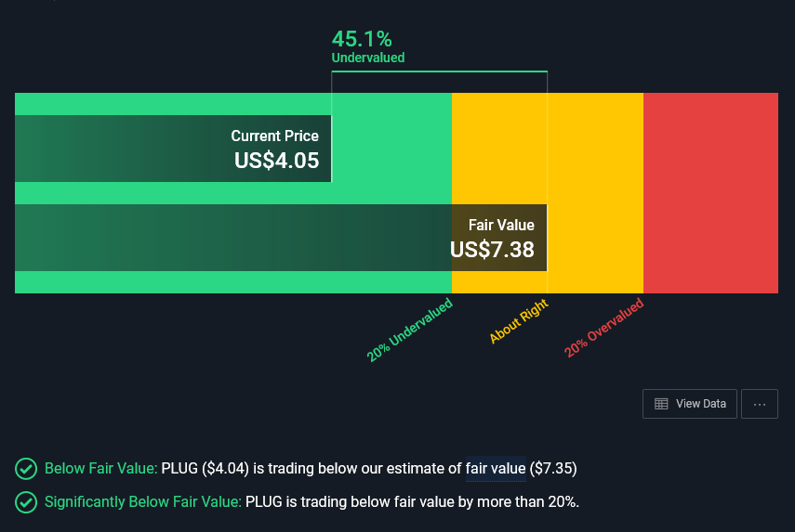The height and width of the screenshot is (532, 795).
Task: Click the PLUG ($4.04) price text
Action: tap(205, 468)
